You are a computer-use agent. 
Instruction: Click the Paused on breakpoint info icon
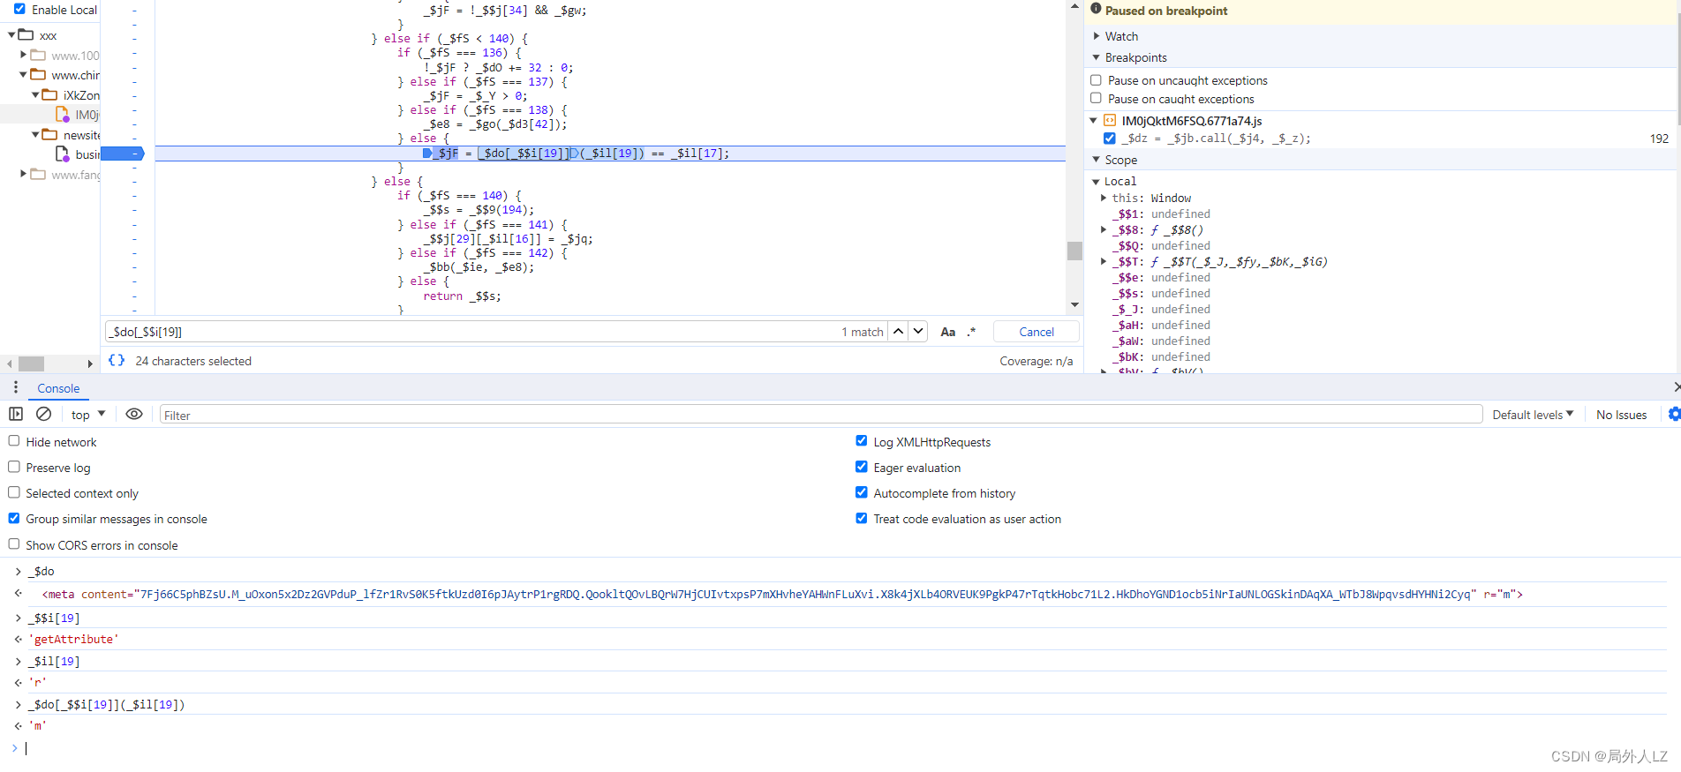(1096, 9)
